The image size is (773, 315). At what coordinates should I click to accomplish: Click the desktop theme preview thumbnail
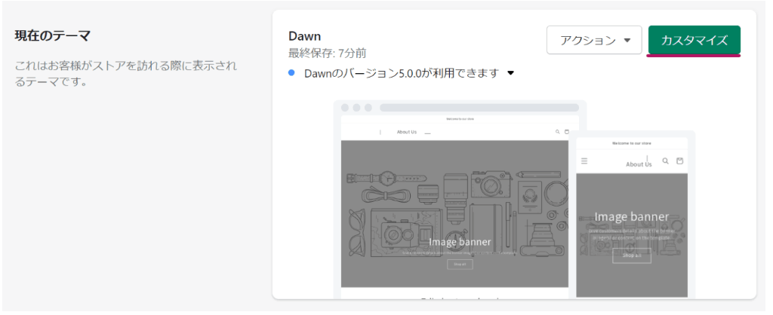(x=454, y=200)
